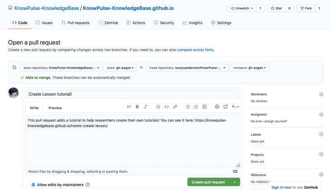Click the user avatar thumbnail
The width and height of the screenshot is (331, 190).
[x=13, y=93]
